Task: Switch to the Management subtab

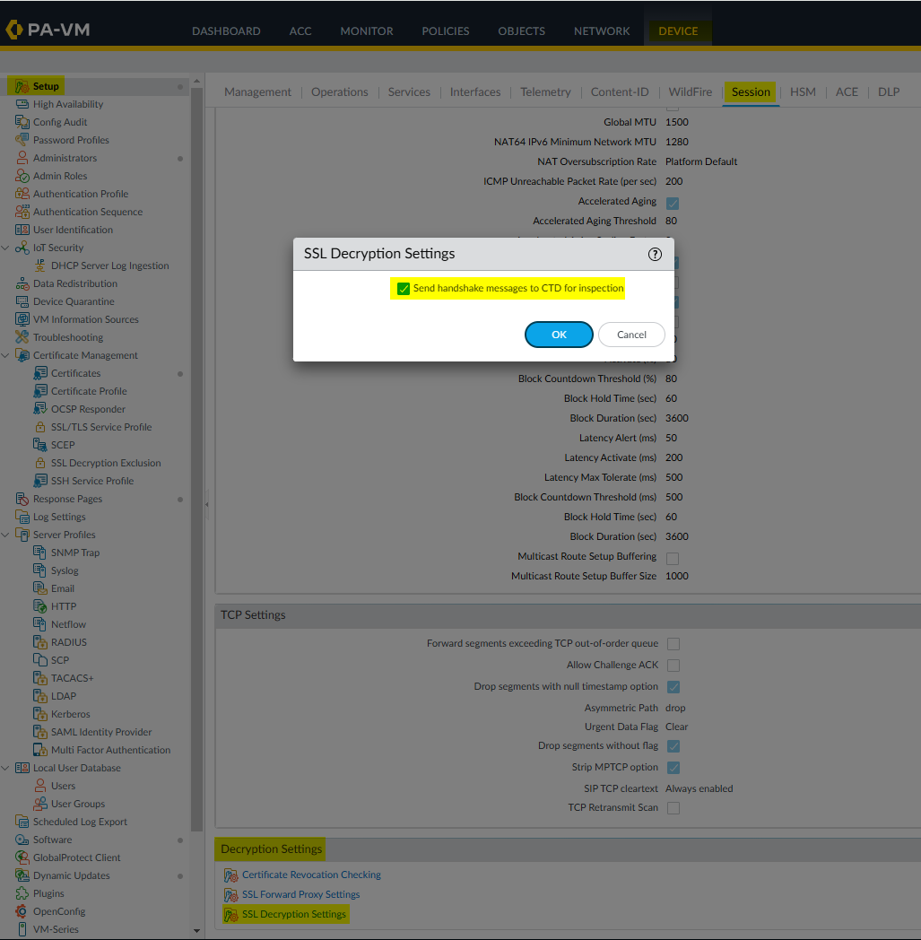Action: [x=257, y=92]
